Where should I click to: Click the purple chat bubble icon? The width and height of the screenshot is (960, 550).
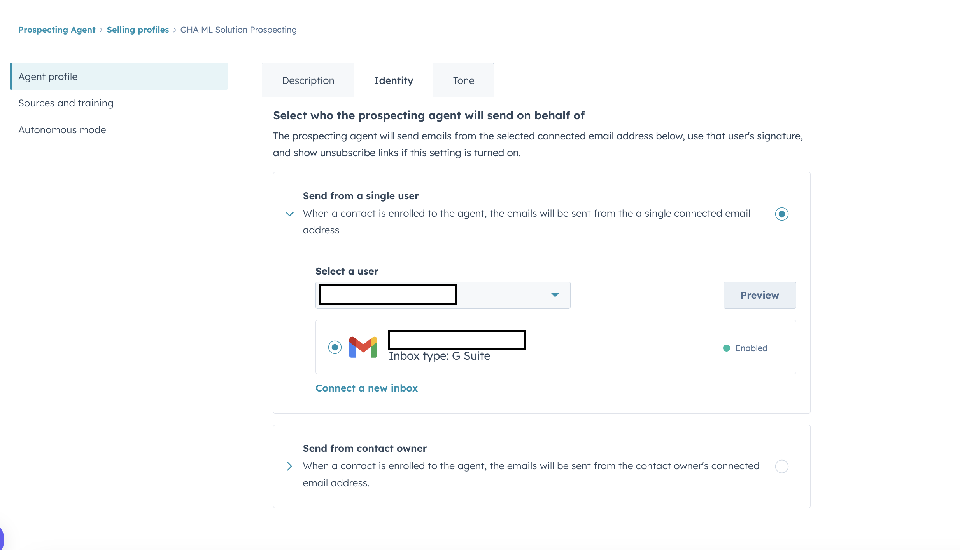2,539
